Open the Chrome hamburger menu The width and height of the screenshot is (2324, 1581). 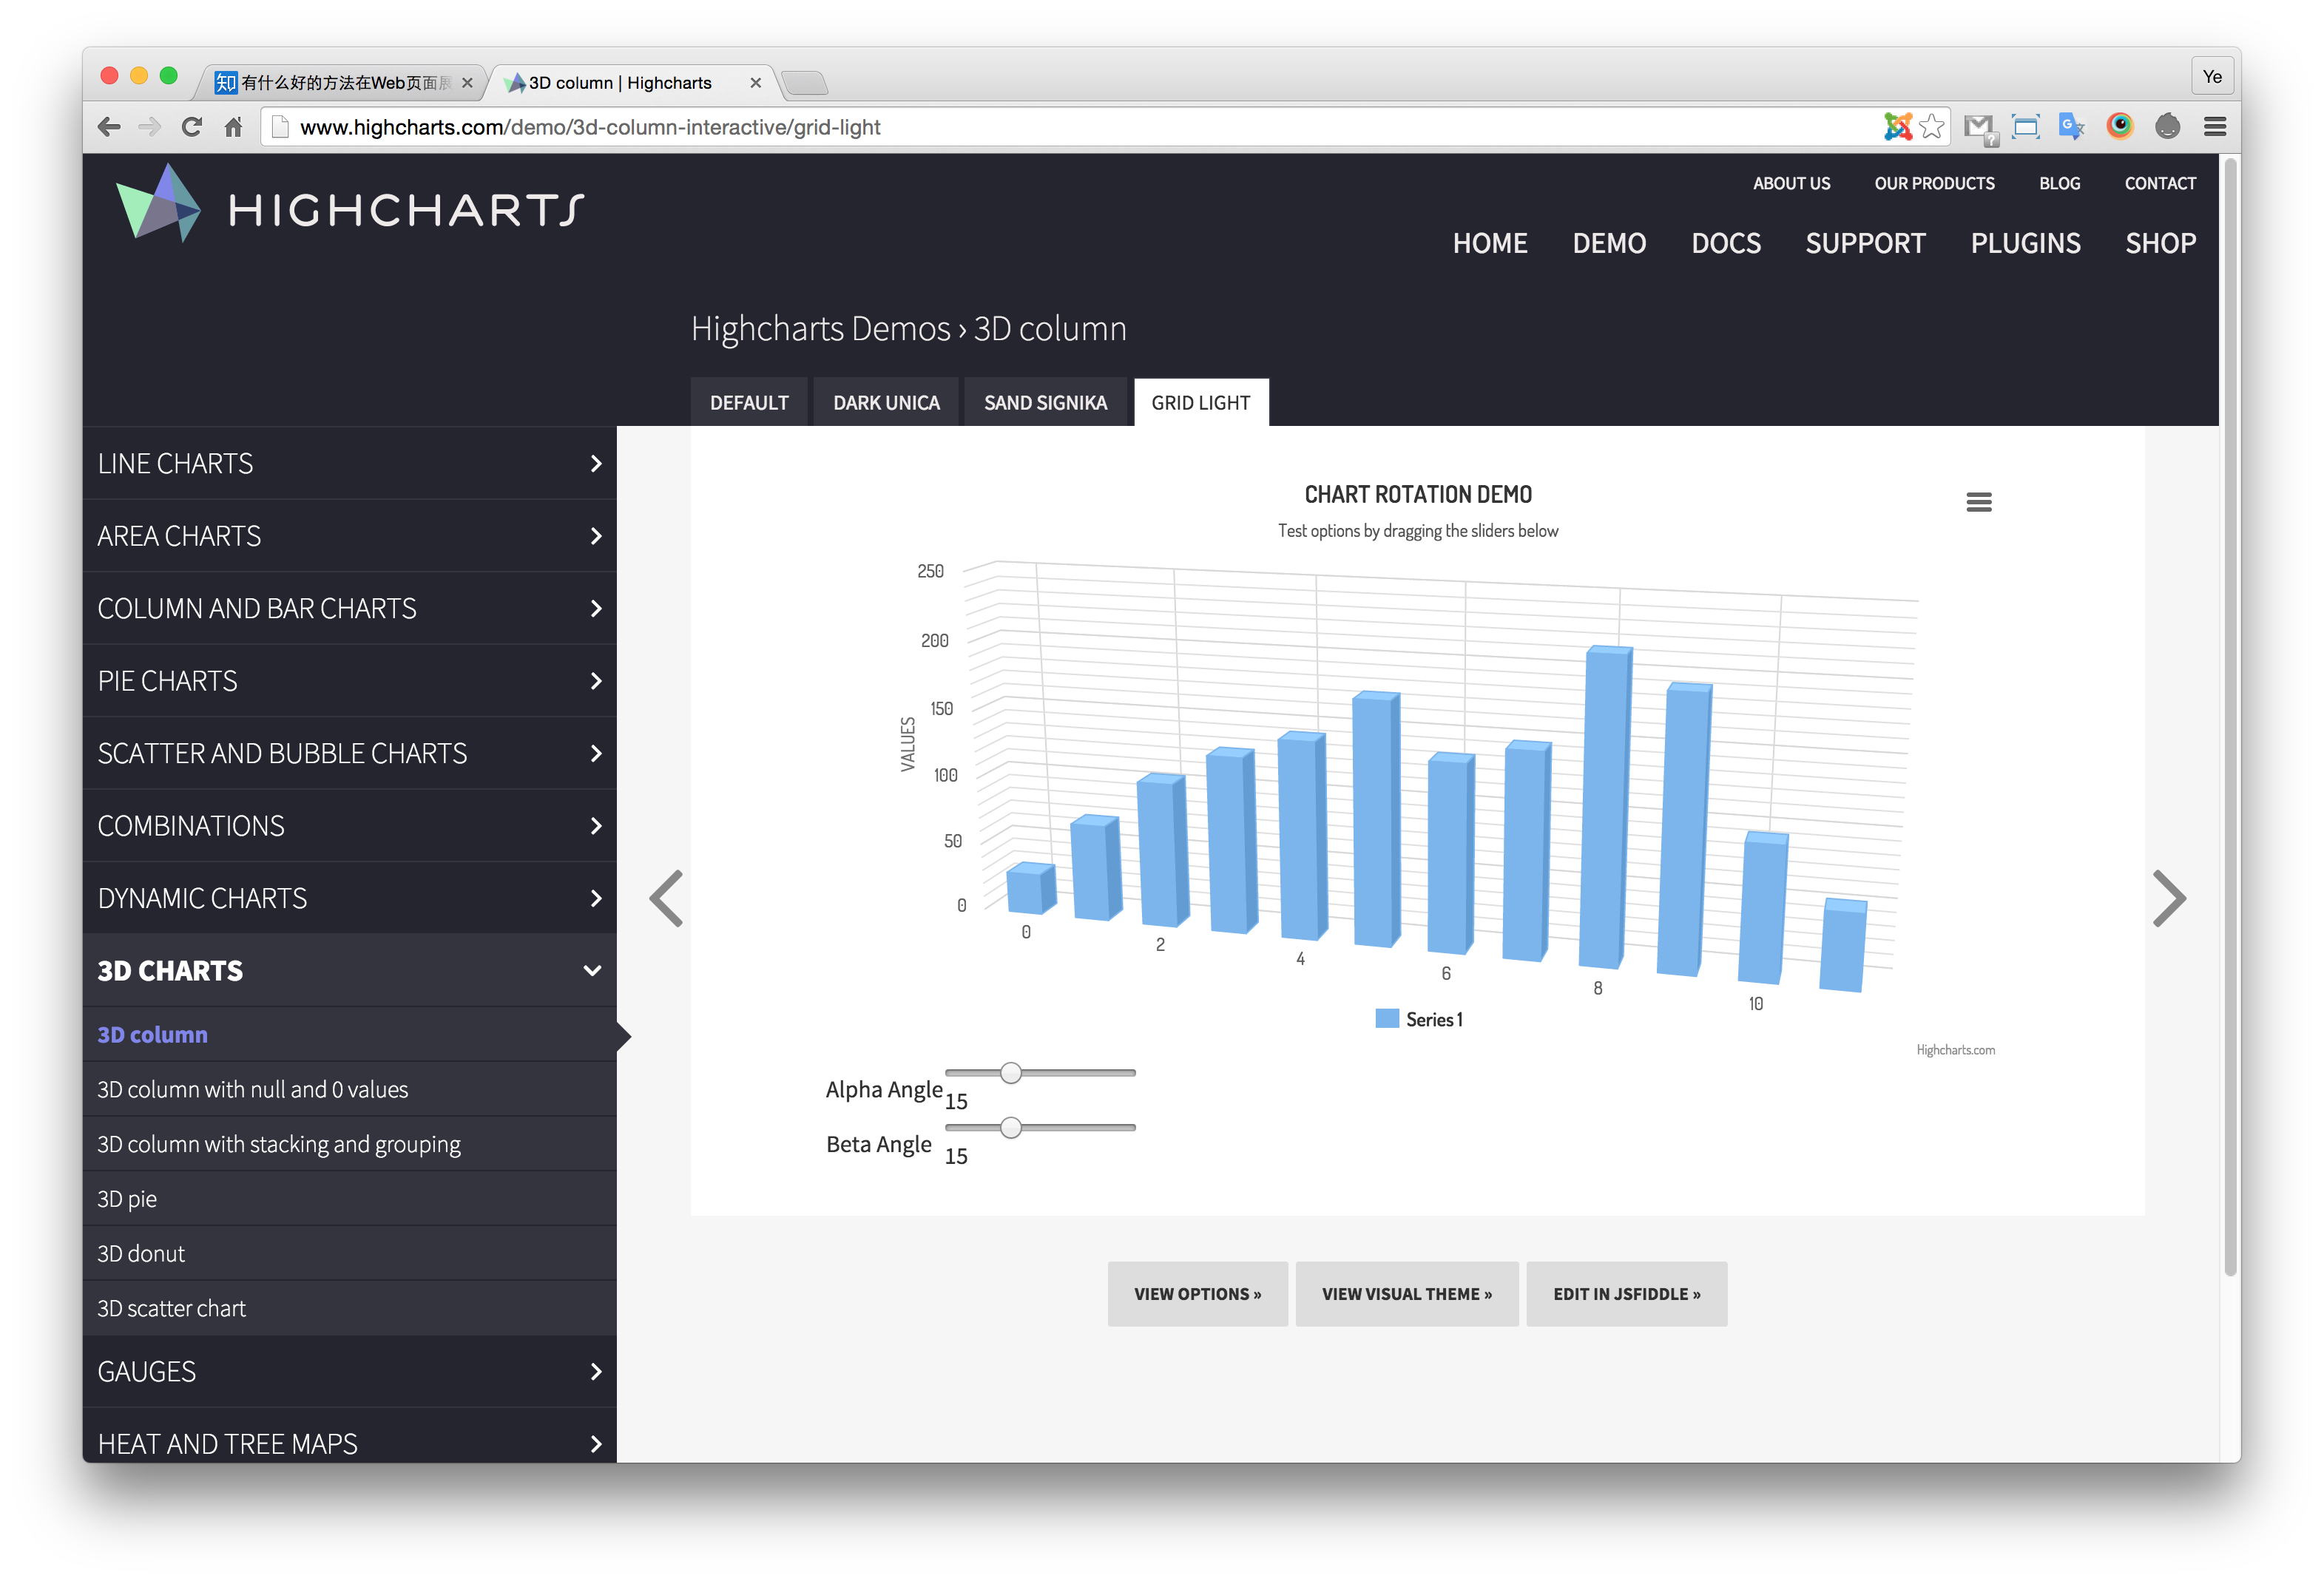click(x=2214, y=126)
